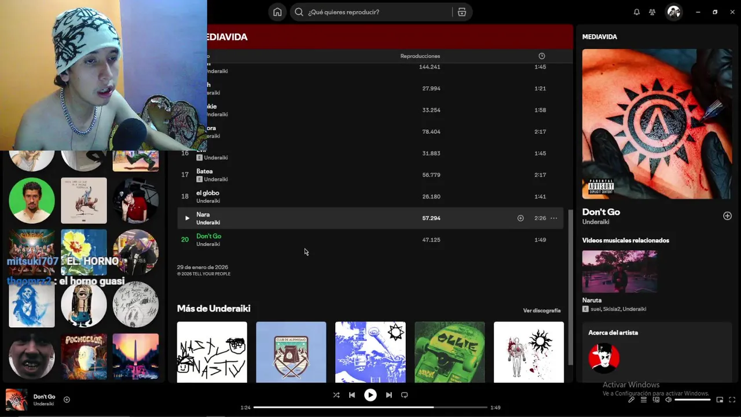Open Underaiki link in right panel

tap(595, 222)
